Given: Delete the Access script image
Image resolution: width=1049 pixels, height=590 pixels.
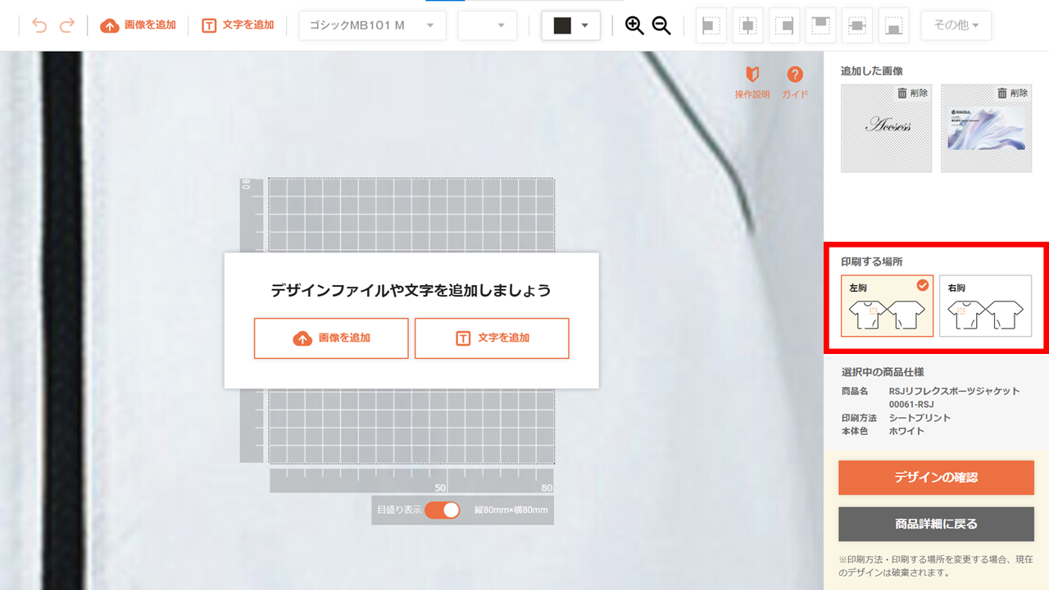Looking at the screenshot, I should point(912,93).
